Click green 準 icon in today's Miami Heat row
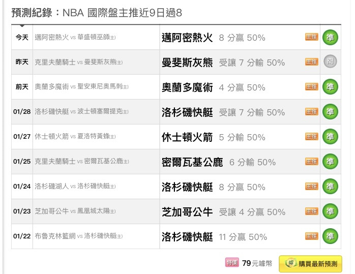 point(330,37)
